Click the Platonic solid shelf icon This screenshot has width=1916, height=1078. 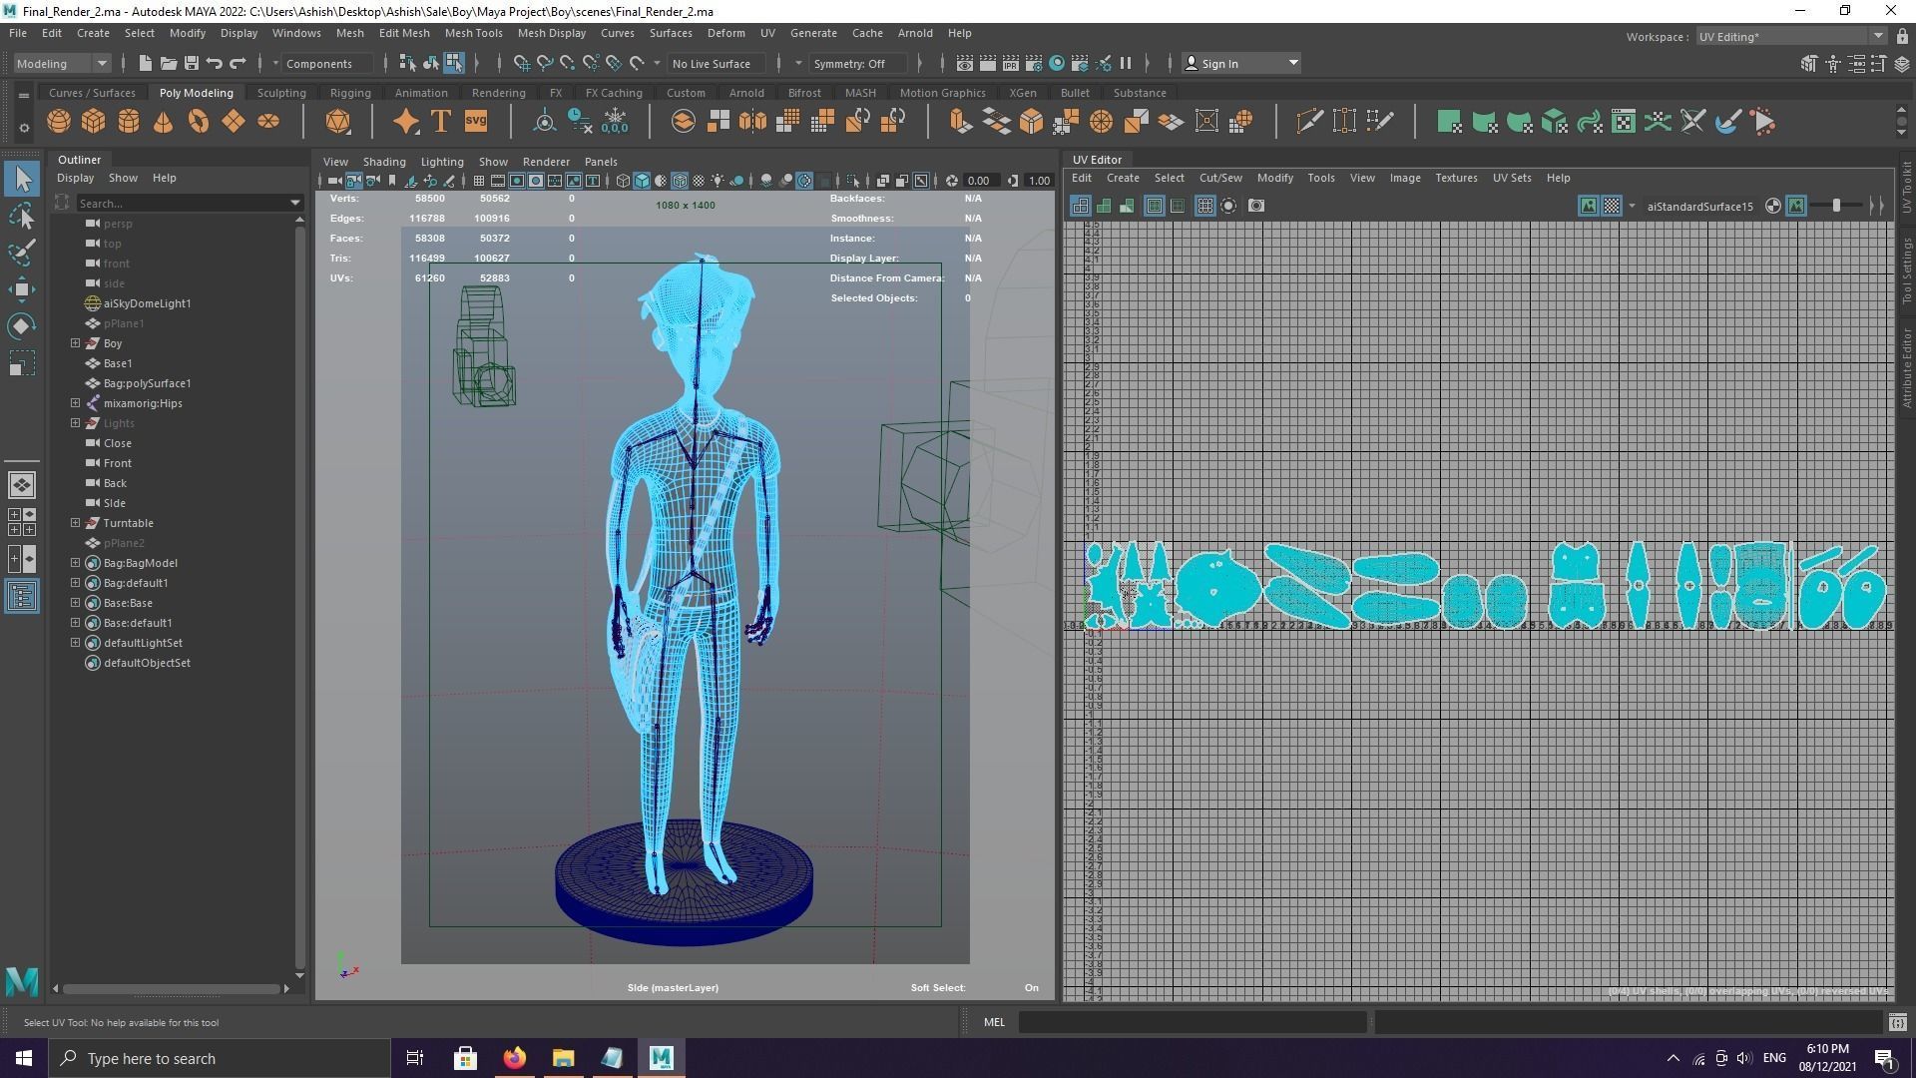[x=338, y=122]
